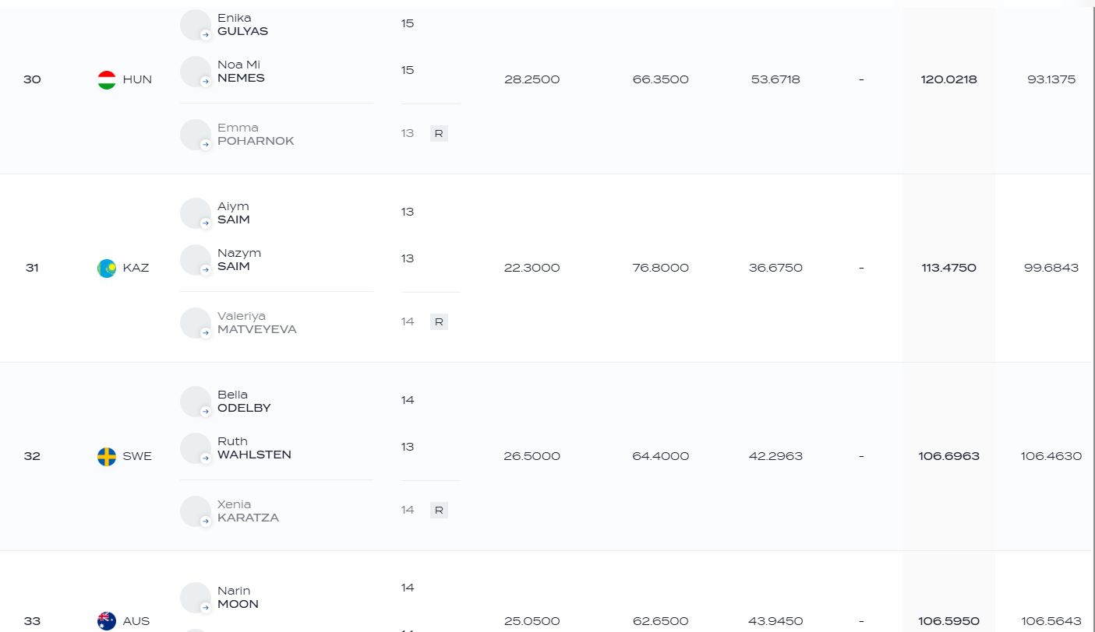Viewport: 1095px width, 632px height.
Task: Open Ruth Wahlsten athlete link
Action: (254, 448)
